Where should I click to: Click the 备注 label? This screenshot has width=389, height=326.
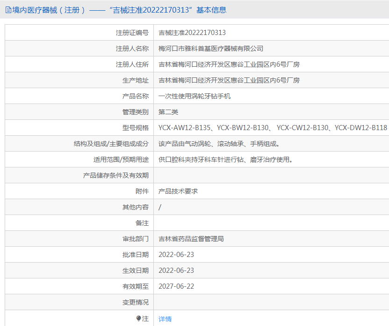click(142, 223)
